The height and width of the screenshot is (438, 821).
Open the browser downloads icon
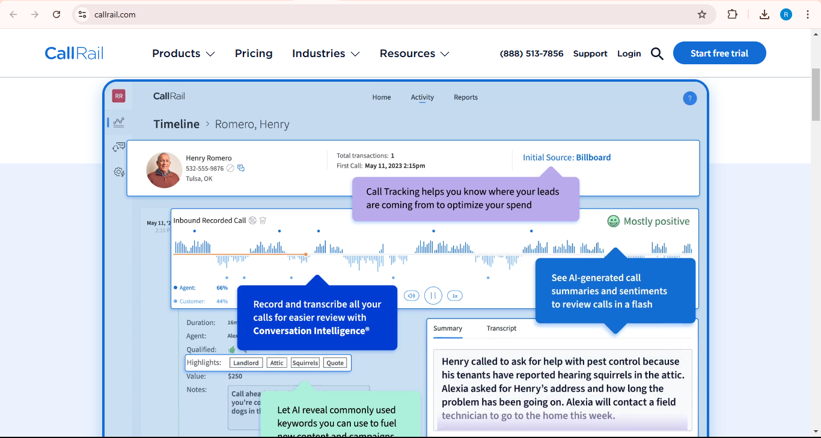[x=764, y=14]
